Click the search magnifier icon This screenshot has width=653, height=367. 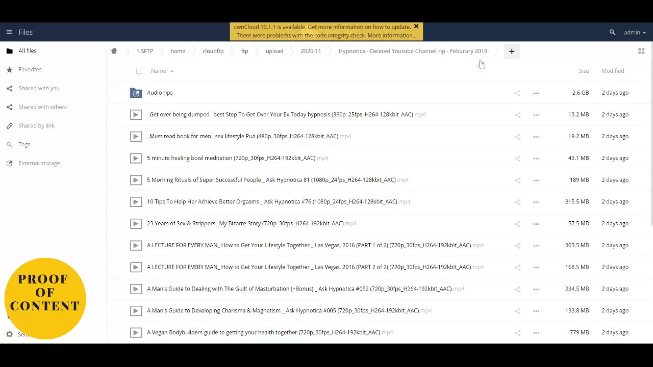(612, 32)
